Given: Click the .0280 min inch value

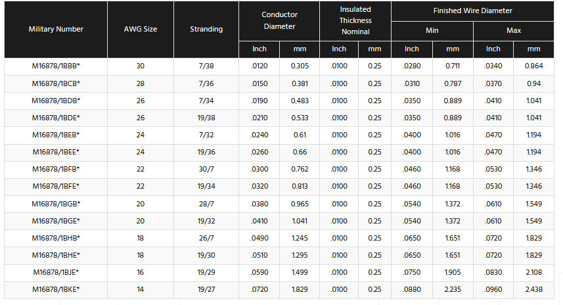Looking at the screenshot, I should pyautogui.click(x=412, y=67).
